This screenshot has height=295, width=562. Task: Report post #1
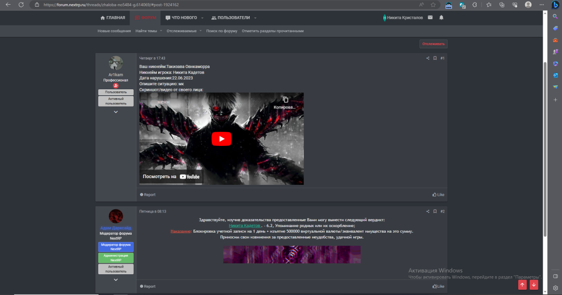tap(148, 195)
